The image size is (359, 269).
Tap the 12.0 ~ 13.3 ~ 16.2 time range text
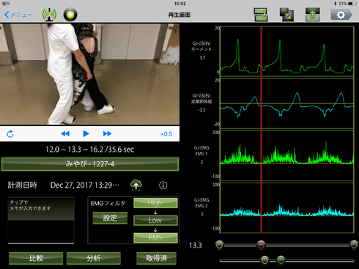[x=90, y=150]
